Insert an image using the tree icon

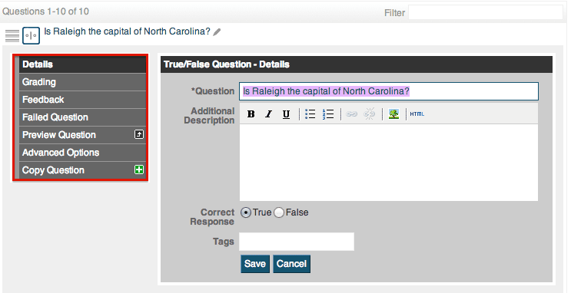[x=393, y=114]
